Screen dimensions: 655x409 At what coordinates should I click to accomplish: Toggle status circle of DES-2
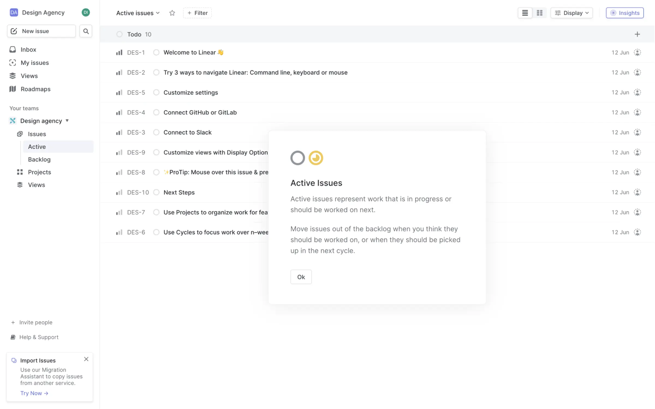(156, 72)
